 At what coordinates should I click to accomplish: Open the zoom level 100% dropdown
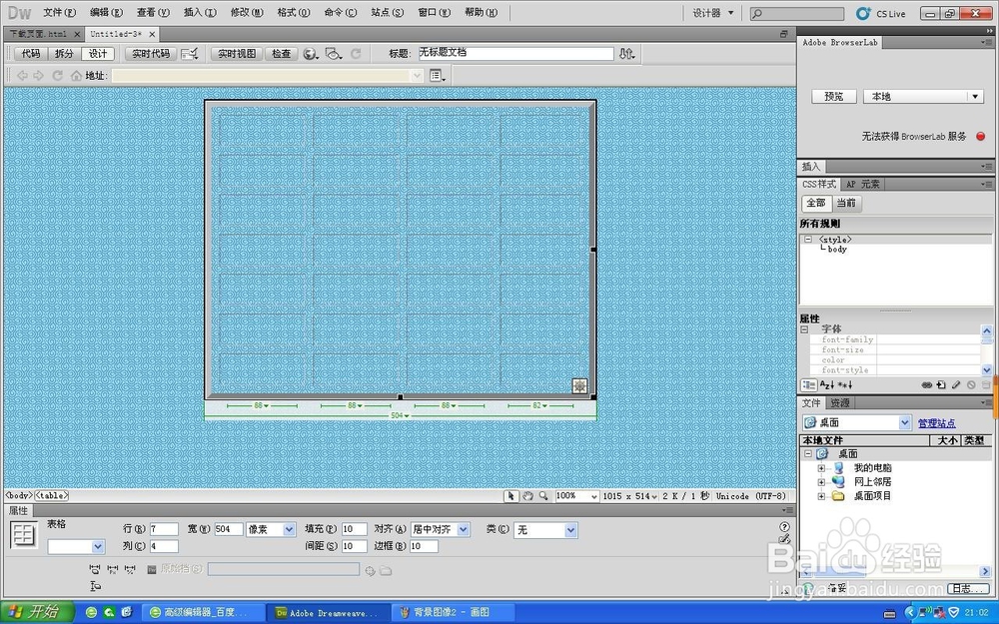coord(576,496)
